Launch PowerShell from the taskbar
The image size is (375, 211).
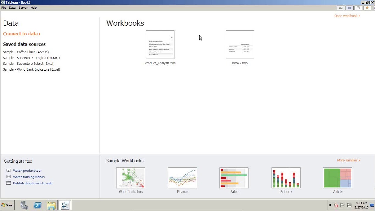[37, 205]
